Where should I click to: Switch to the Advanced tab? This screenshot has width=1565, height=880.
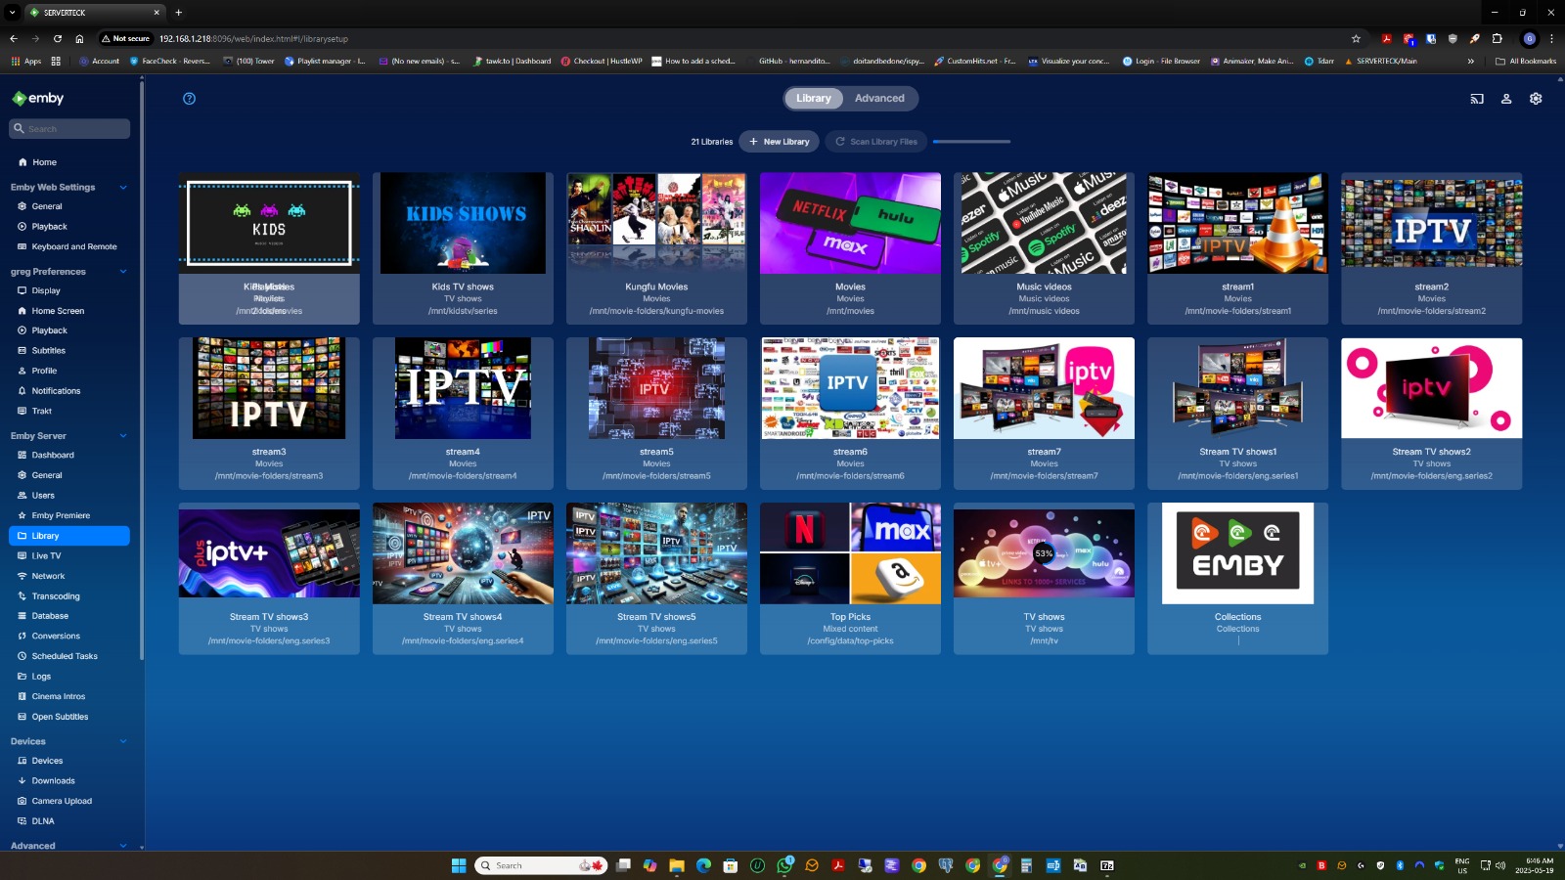tap(879, 99)
